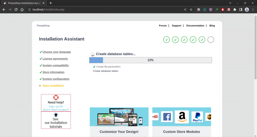Toggle the browser side panel icon
The width and height of the screenshot is (257, 137).
pos(241,9)
